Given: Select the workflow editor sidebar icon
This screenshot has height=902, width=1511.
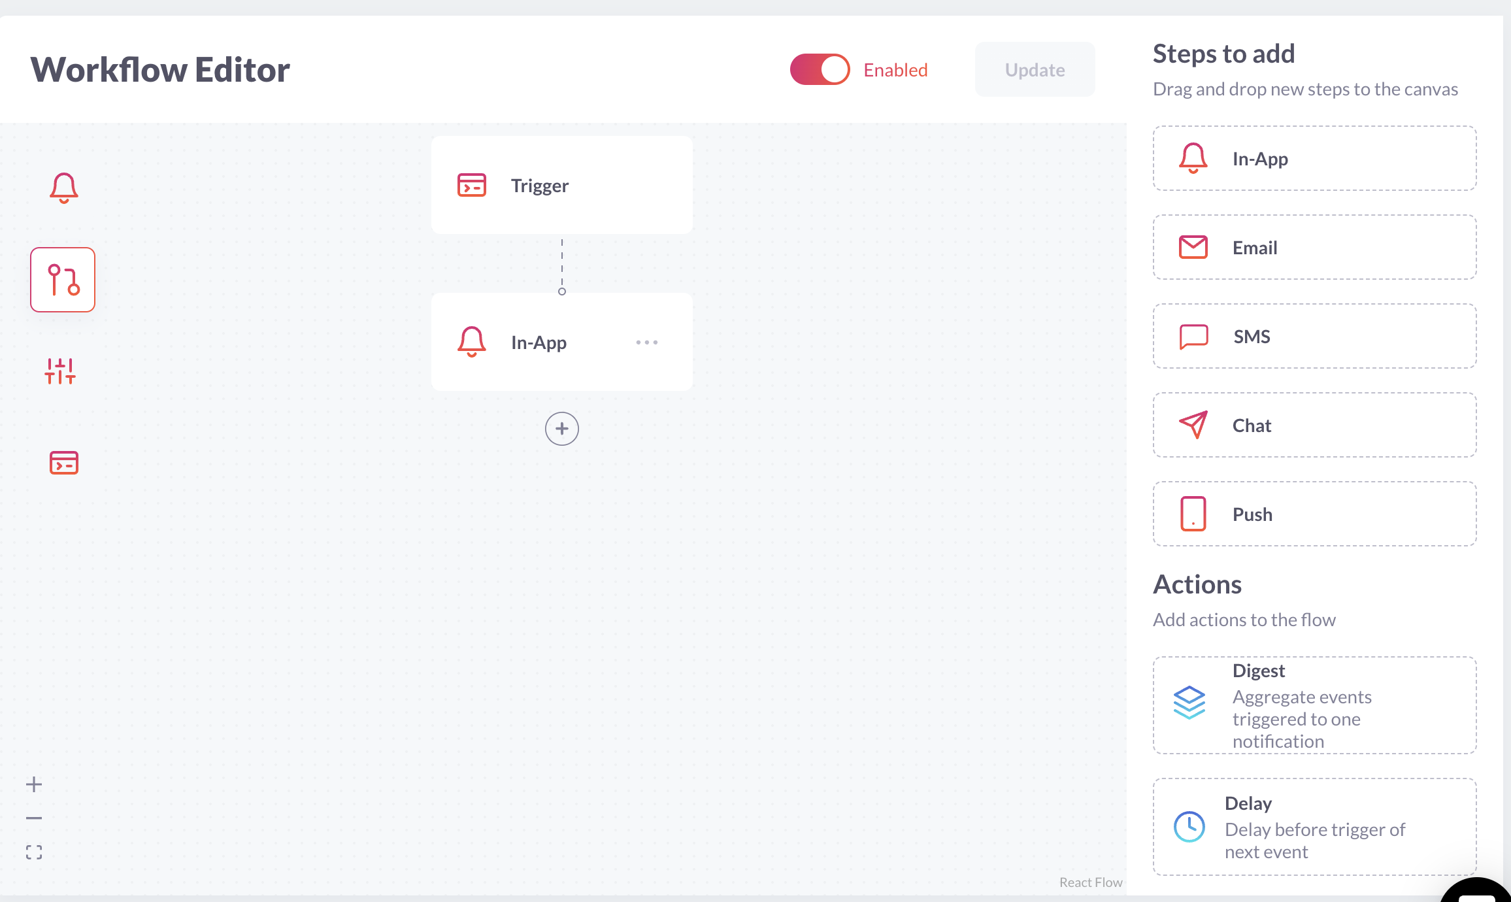Looking at the screenshot, I should (x=63, y=280).
